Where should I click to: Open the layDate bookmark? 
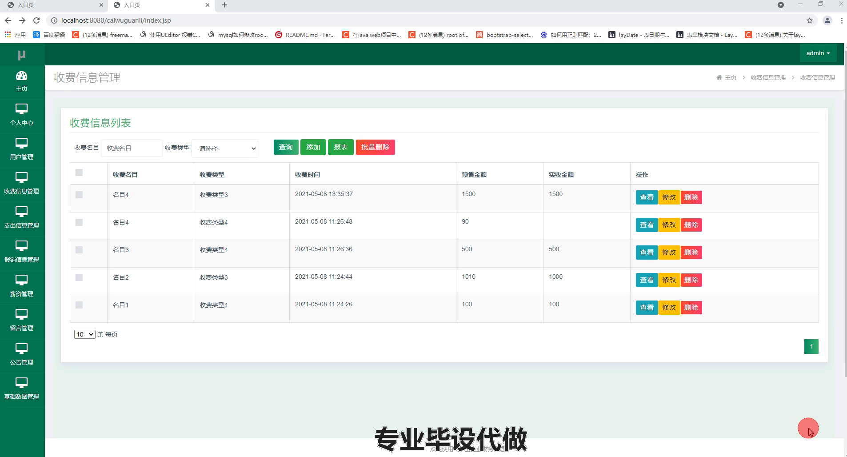639,35
